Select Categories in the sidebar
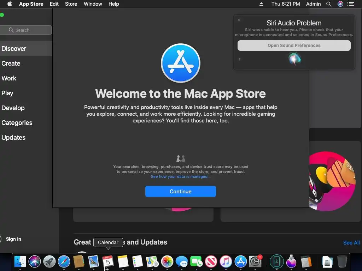Viewport: 362px width, 271px height. [x=26, y=122]
